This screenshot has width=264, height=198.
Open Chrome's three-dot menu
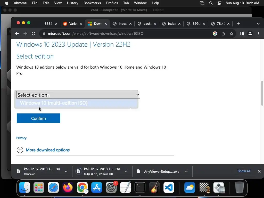(x=258, y=34)
